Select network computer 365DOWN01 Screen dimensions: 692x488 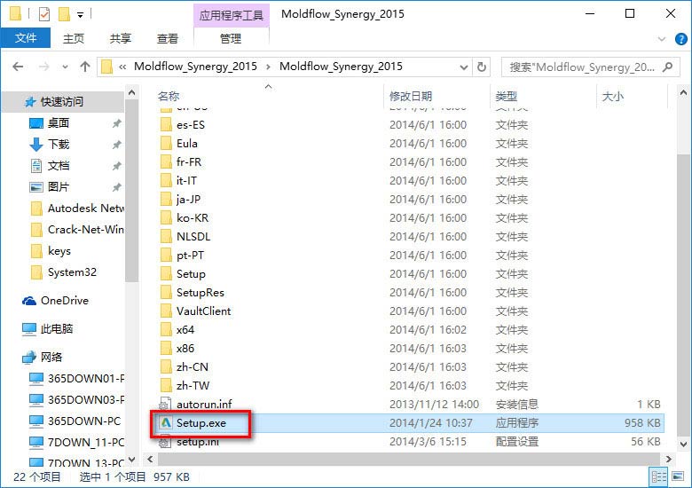click(x=86, y=379)
